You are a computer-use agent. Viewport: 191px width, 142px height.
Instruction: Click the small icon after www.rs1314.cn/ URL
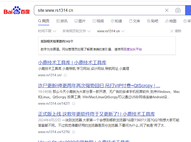[x=65, y=75]
